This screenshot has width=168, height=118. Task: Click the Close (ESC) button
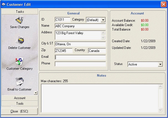coord(19,111)
